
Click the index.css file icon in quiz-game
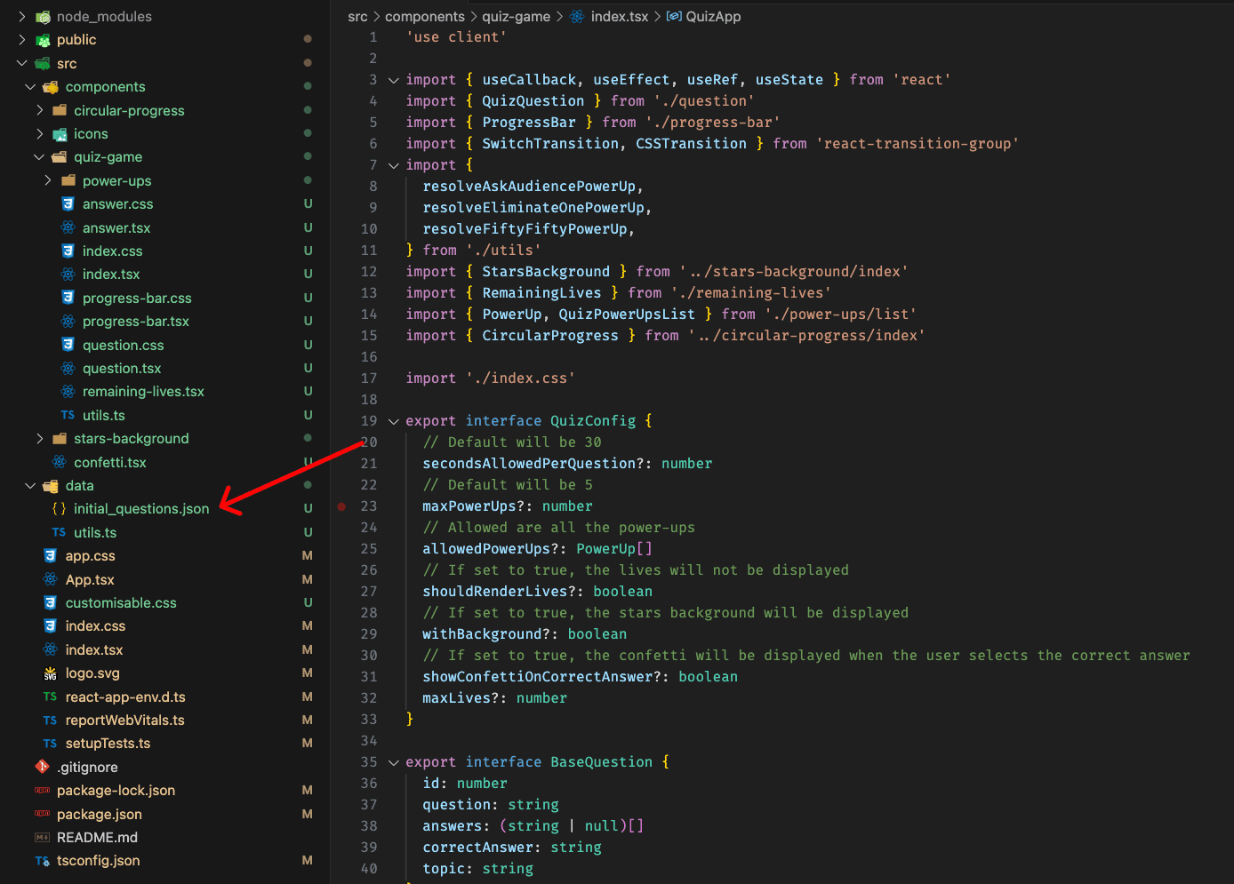point(68,251)
